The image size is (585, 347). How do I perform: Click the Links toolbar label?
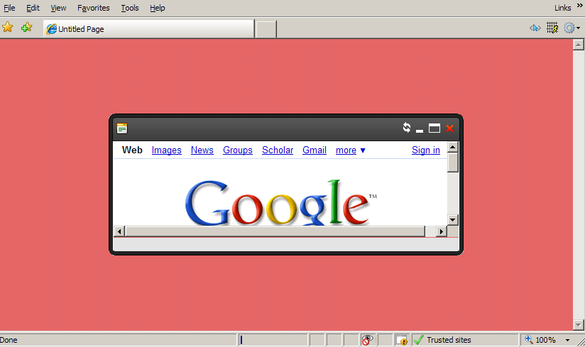(562, 8)
